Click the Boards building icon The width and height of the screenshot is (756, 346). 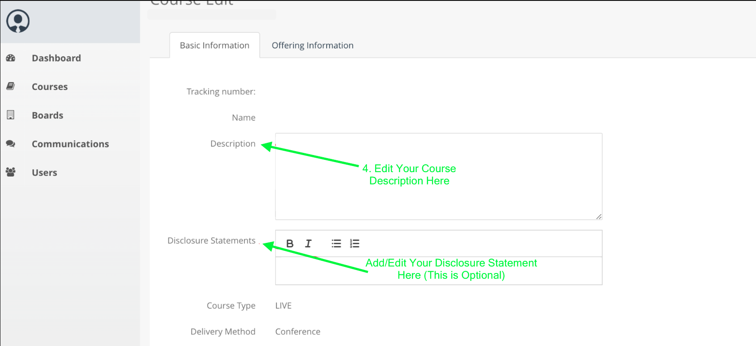click(10, 115)
